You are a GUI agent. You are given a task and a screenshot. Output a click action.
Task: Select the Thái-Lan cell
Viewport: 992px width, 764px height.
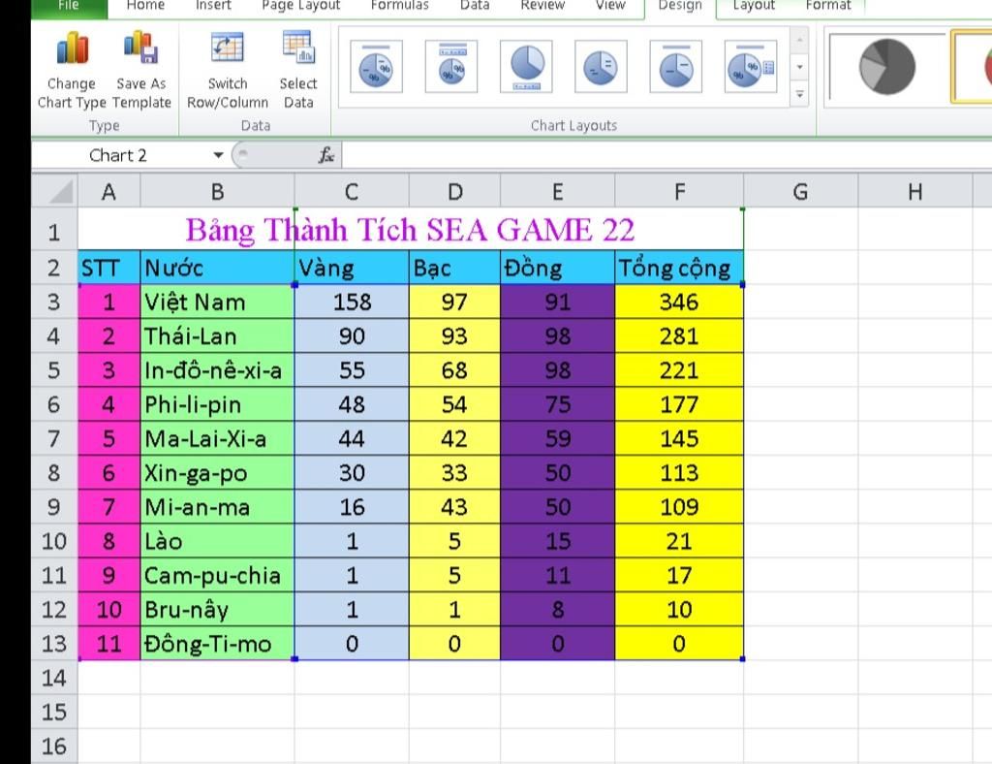(217, 336)
